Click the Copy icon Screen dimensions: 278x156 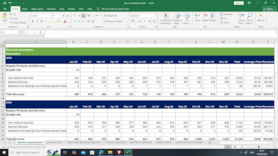point(11,18)
